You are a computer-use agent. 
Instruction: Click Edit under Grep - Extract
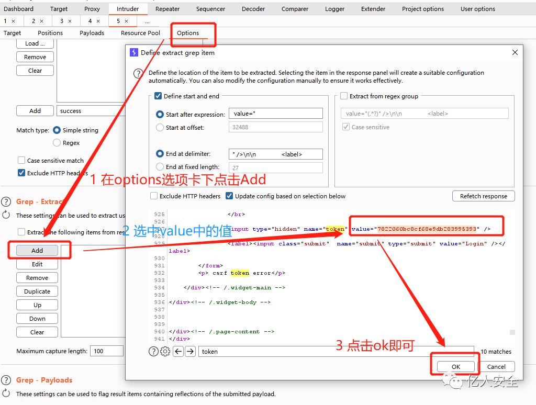click(37, 264)
